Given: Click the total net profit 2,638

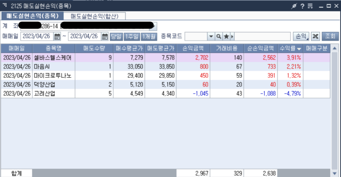Looking at the screenshot, I should (x=269, y=173).
